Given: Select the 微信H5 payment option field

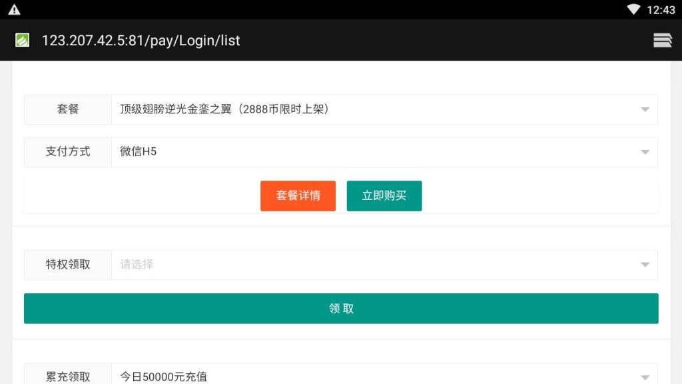Looking at the screenshot, I should [266, 152].
